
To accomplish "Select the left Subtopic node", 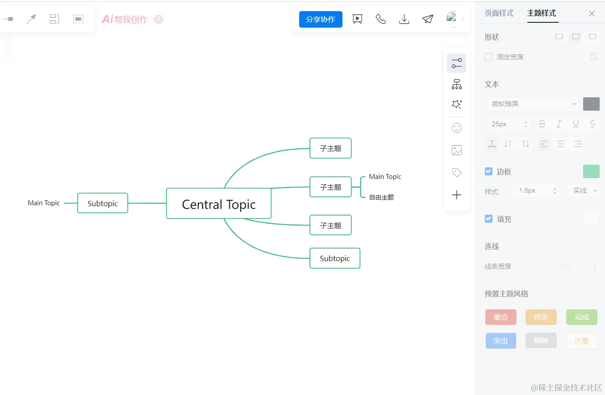I will [103, 203].
